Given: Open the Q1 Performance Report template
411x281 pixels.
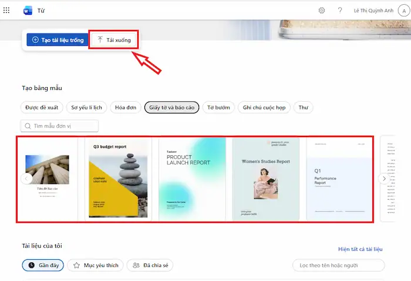Looking at the screenshot, I should pyautogui.click(x=339, y=179).
